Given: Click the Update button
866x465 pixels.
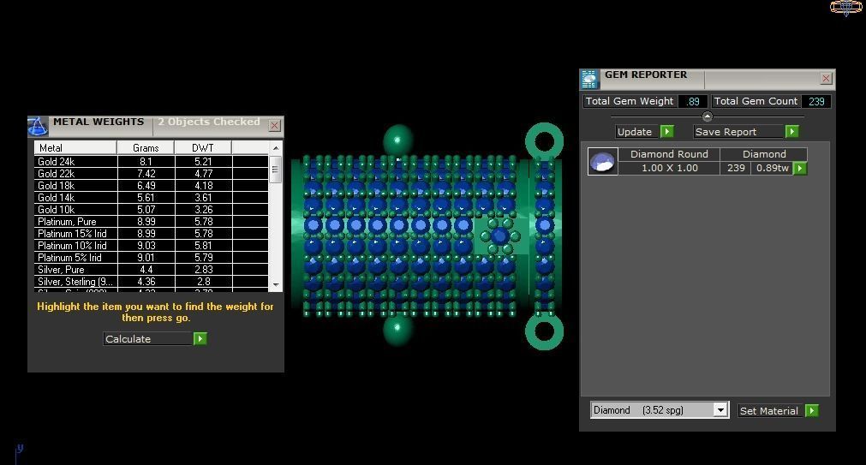Looking at the screenshot, I should pos(638,131).
